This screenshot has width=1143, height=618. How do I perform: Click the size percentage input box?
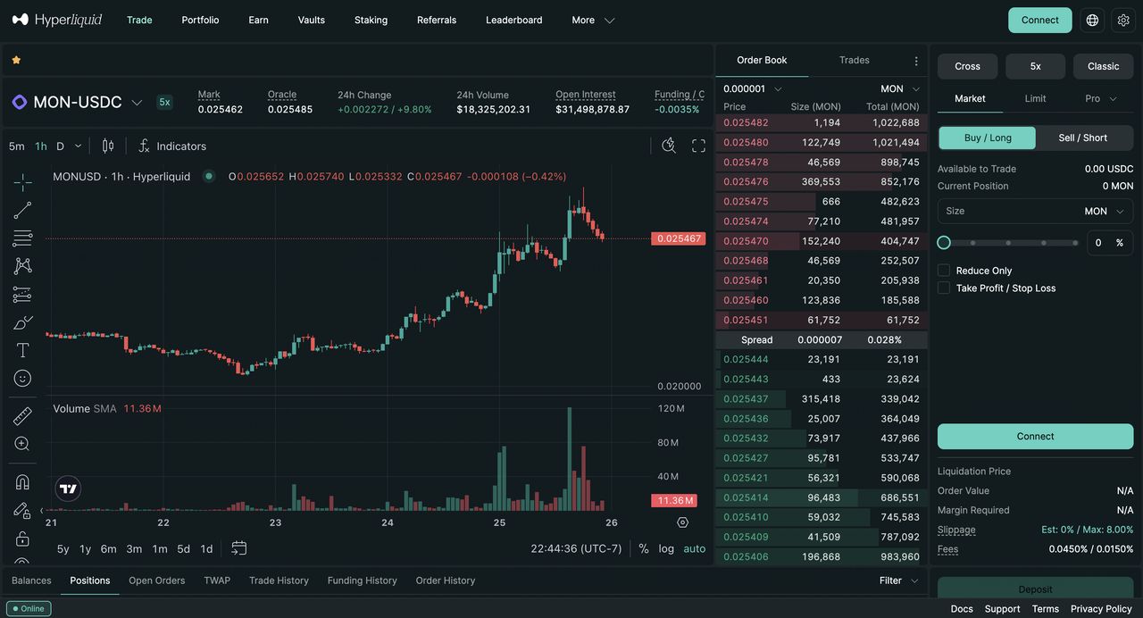point(1110,243)
